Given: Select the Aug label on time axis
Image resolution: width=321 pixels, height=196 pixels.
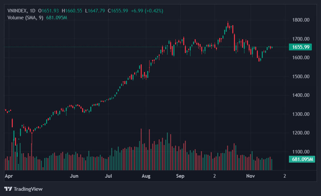Looking at the screenshot, I should (146, 176).
